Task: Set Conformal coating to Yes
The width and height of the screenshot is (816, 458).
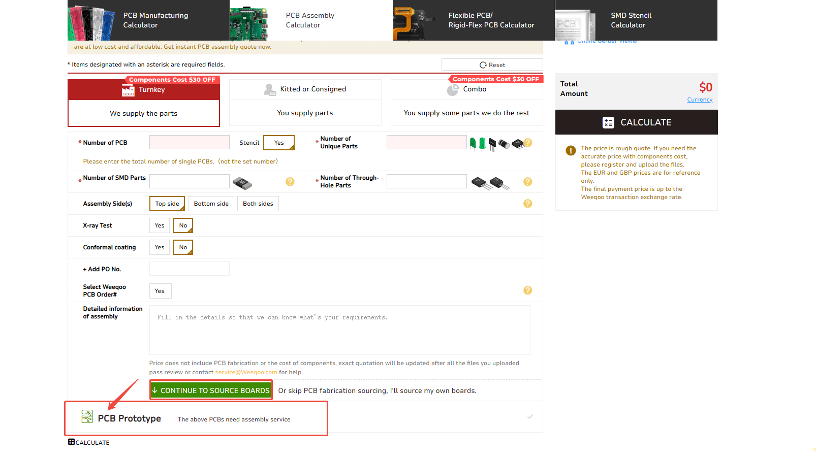Action: [x=160, y=247]
